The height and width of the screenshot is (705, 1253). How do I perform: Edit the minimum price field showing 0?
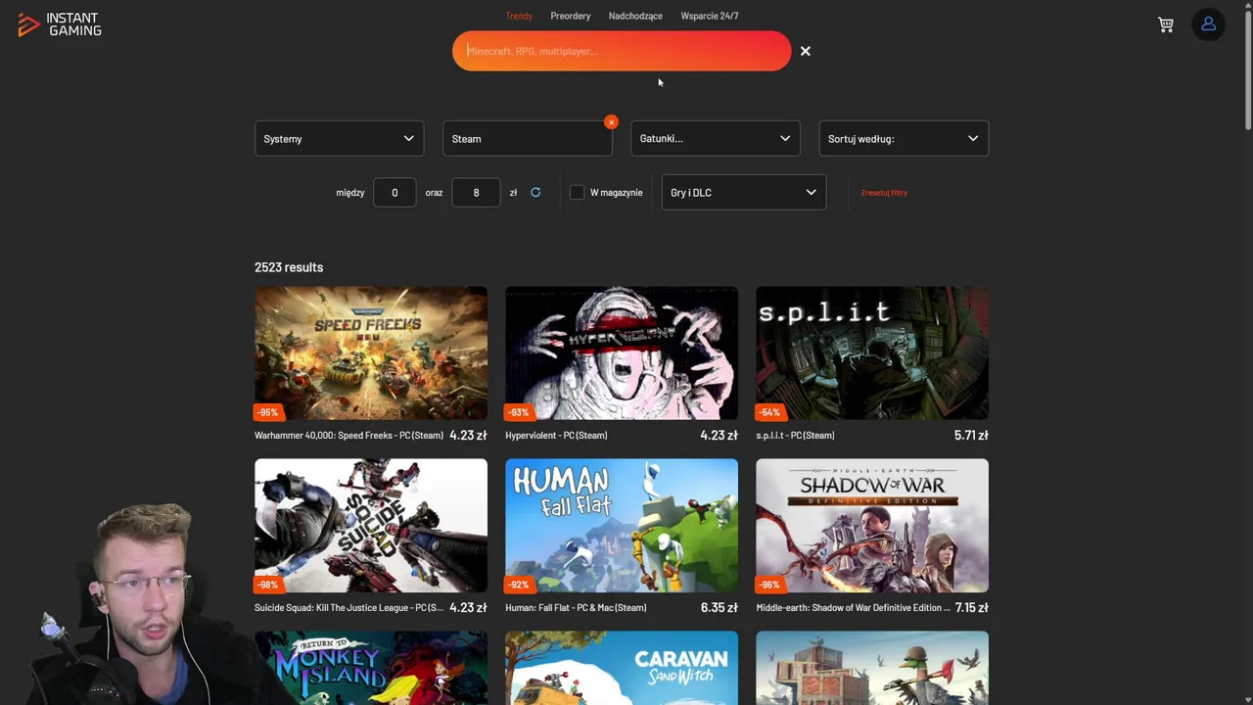[x=394, y=193]
